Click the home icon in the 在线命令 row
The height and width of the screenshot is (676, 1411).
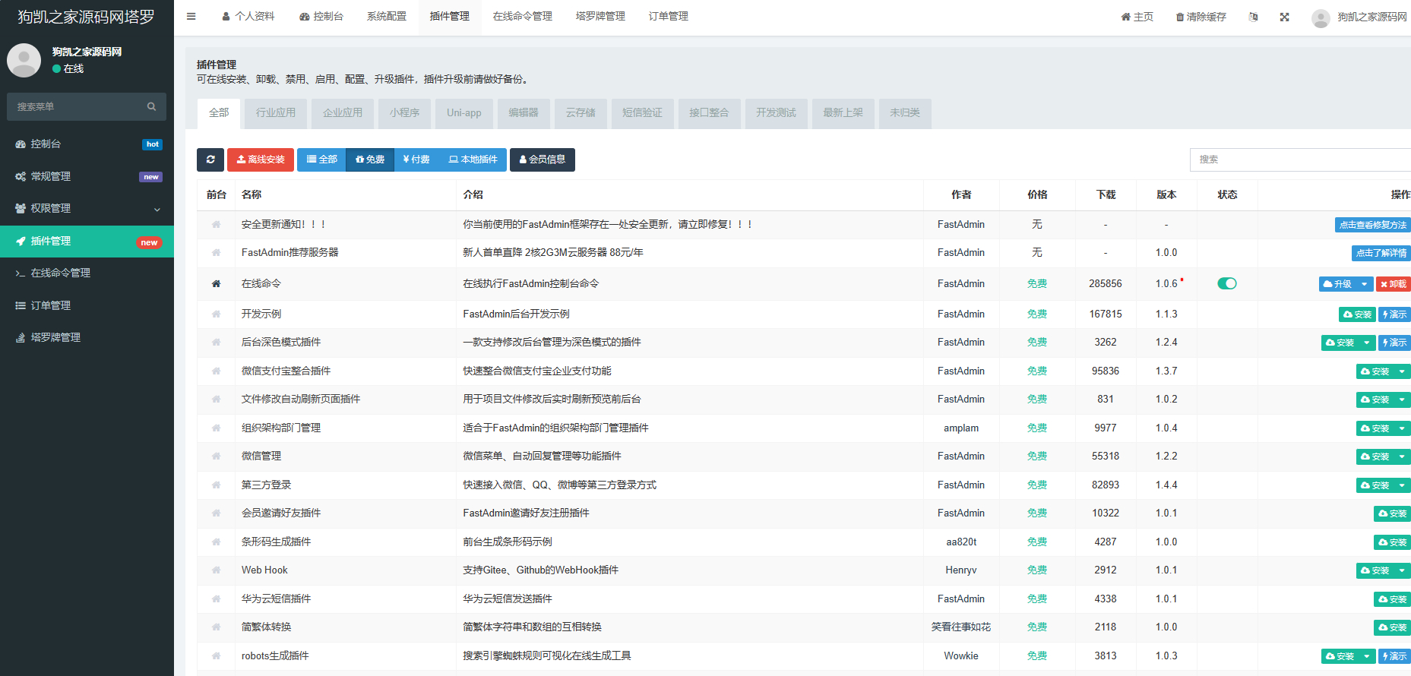216,284
